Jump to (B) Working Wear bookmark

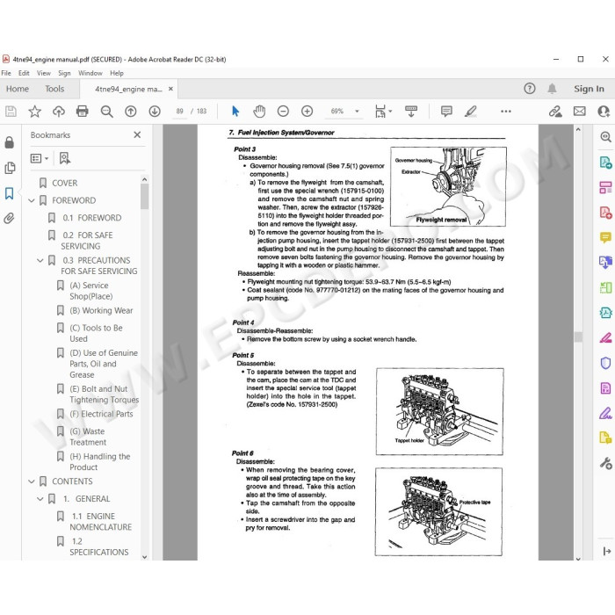click(x=101, y=310)
